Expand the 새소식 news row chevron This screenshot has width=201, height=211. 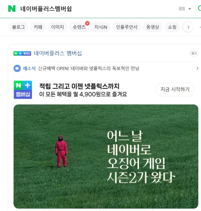[197, 68]
